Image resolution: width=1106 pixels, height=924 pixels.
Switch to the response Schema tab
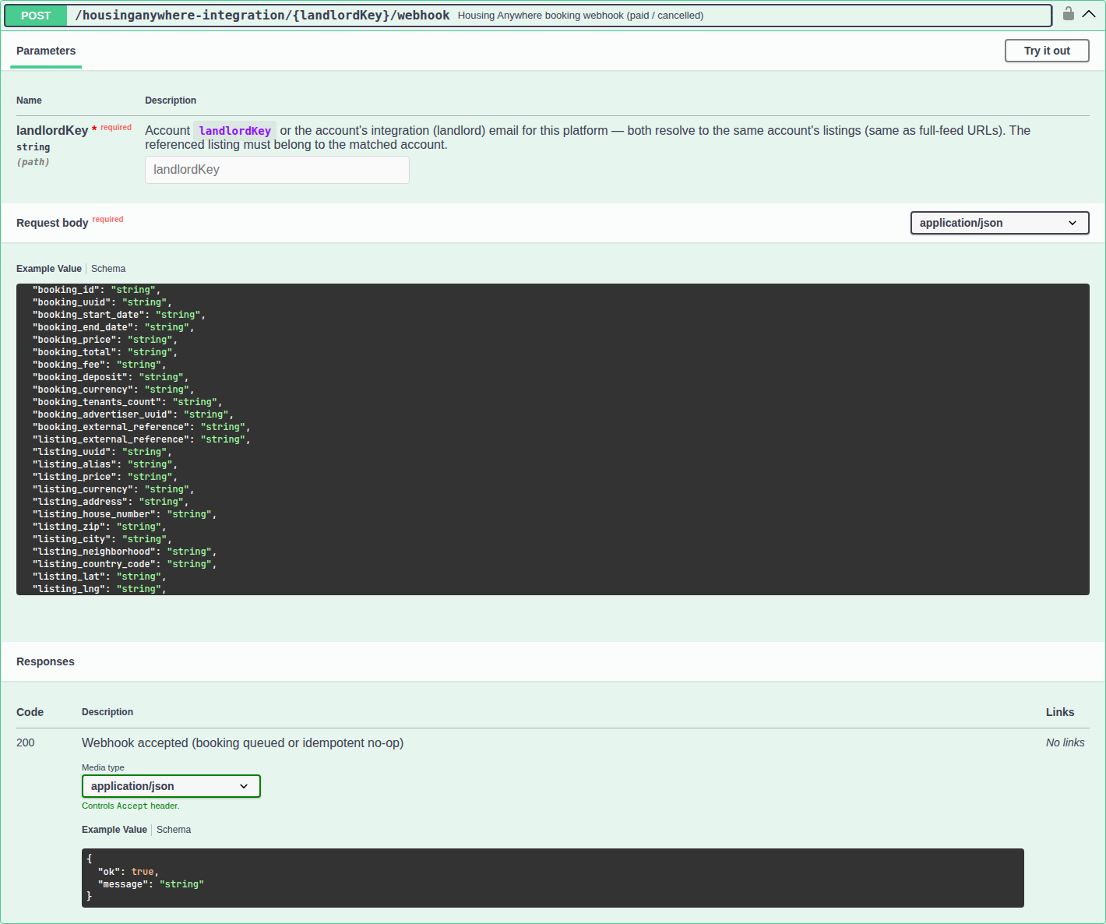click(x=174, y=830)
